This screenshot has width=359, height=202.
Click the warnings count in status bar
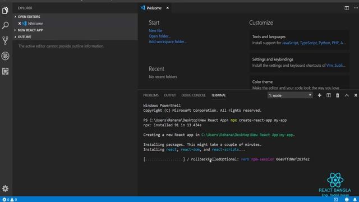13,200
